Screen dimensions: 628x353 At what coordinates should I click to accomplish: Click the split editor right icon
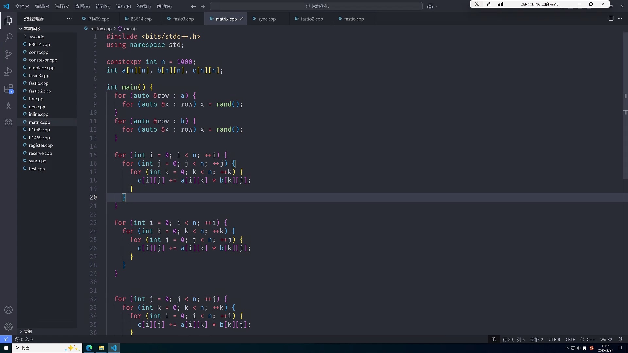tap(611, 19)
